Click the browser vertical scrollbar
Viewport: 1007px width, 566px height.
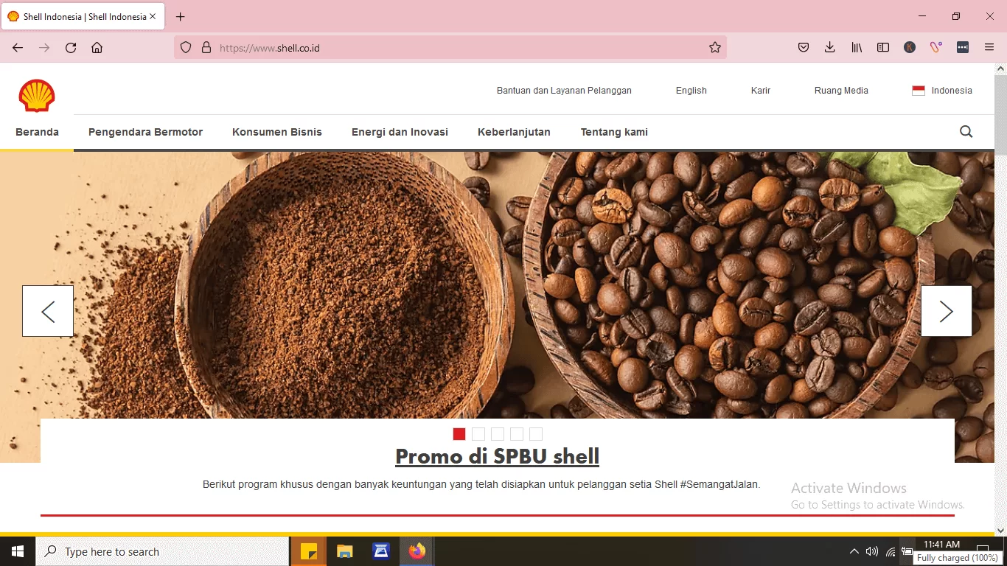[x=1000, y=114]
